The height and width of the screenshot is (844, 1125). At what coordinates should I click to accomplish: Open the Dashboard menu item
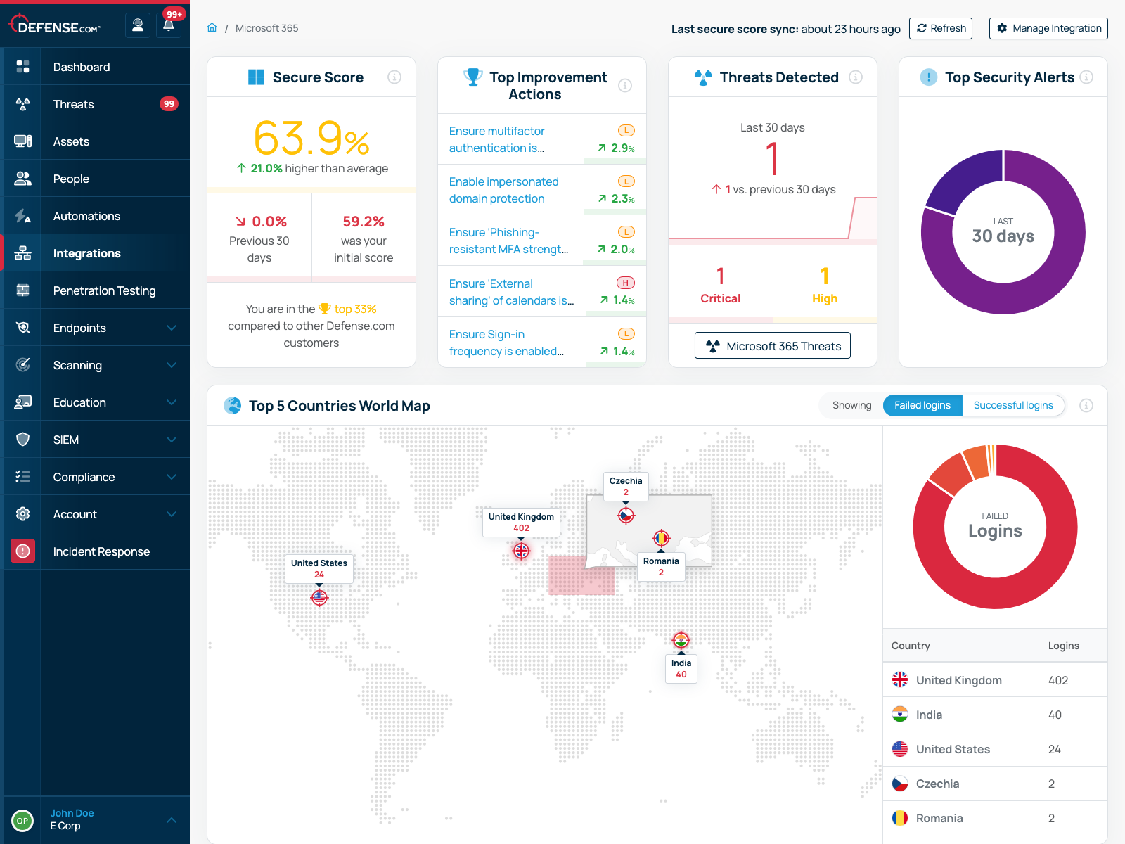tap(82, 66)
